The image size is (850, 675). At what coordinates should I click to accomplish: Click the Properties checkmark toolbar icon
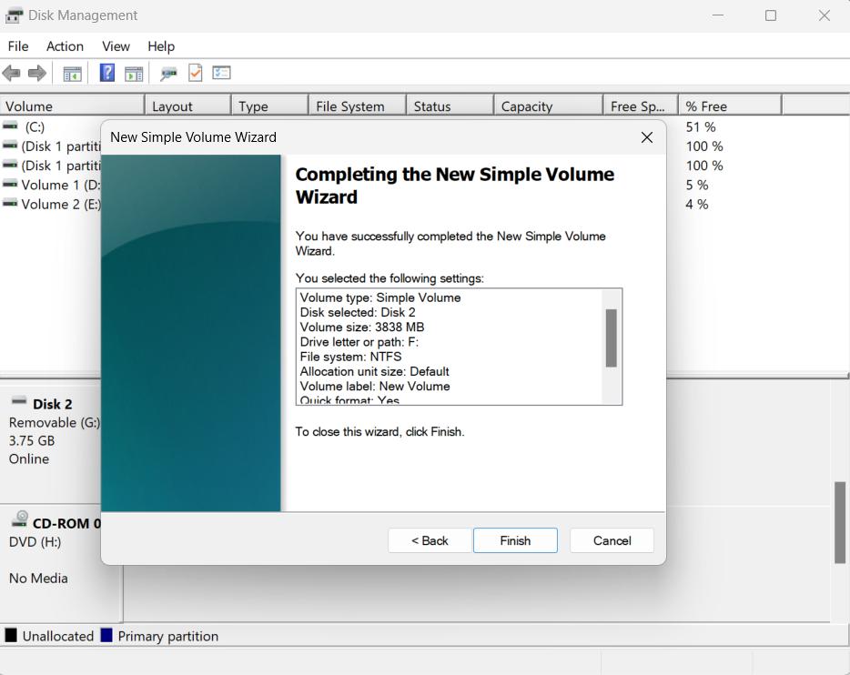(195, 74)
